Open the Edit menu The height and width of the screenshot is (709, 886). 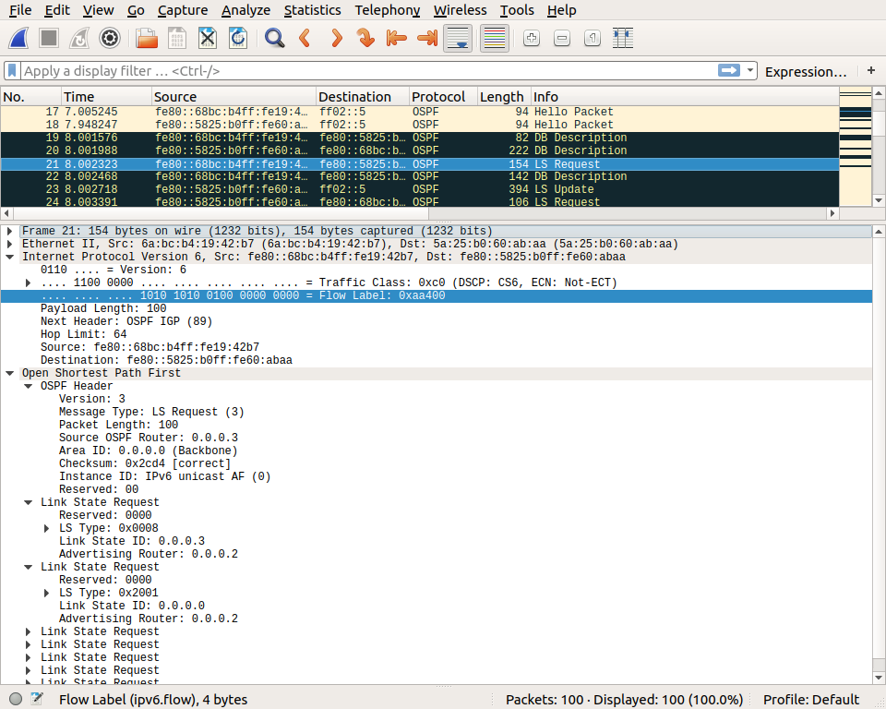coord(57,10)
